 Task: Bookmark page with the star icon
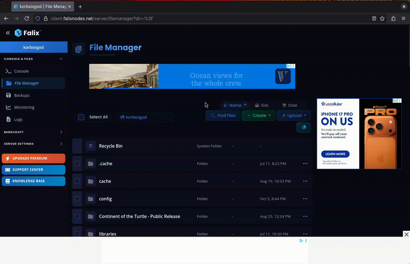(382, 18)
